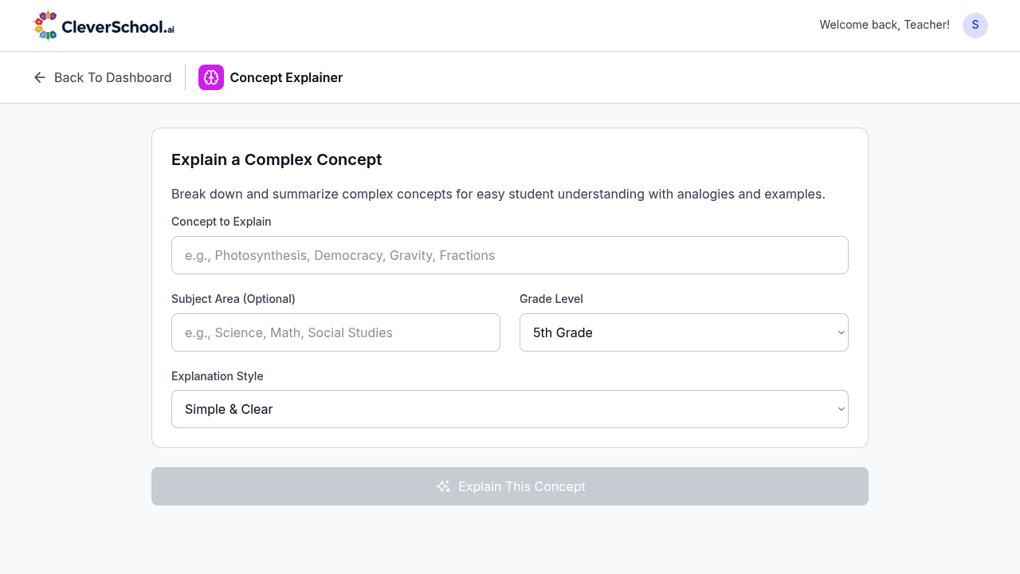
Task: Navigate to Back To Dashboard
Action: 102,77
